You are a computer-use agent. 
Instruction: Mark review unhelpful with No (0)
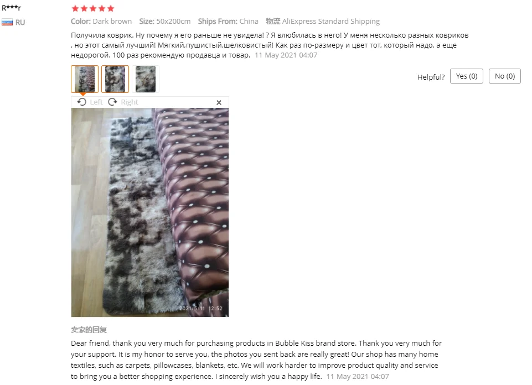coord(505,76)
